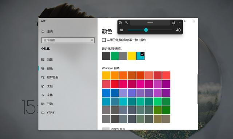This screenshot has height=139, width=233.
Task: Close the volume popup
Action: point(180,23)
